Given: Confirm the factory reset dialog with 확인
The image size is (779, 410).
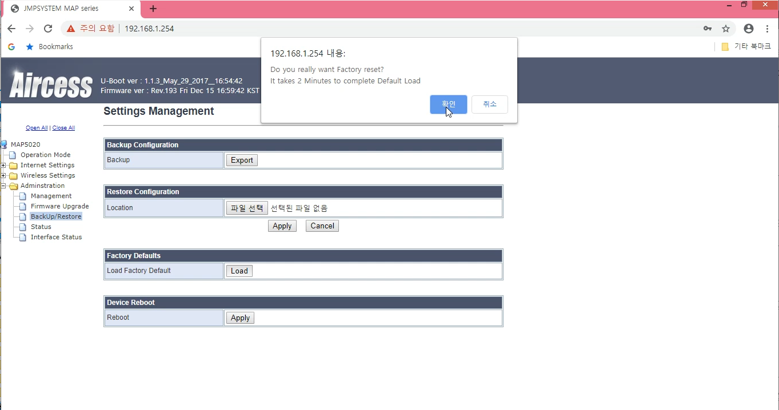Looking at the screenshot, I should (448, 104).
